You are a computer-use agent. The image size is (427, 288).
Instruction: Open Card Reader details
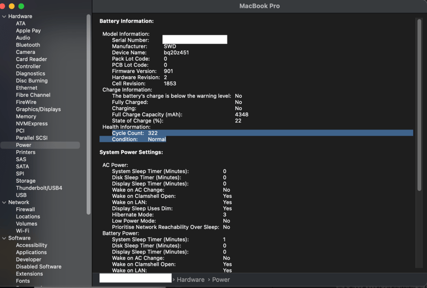coord(31,59)
